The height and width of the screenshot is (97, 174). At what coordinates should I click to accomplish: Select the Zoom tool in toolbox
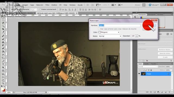pos(3,83)
